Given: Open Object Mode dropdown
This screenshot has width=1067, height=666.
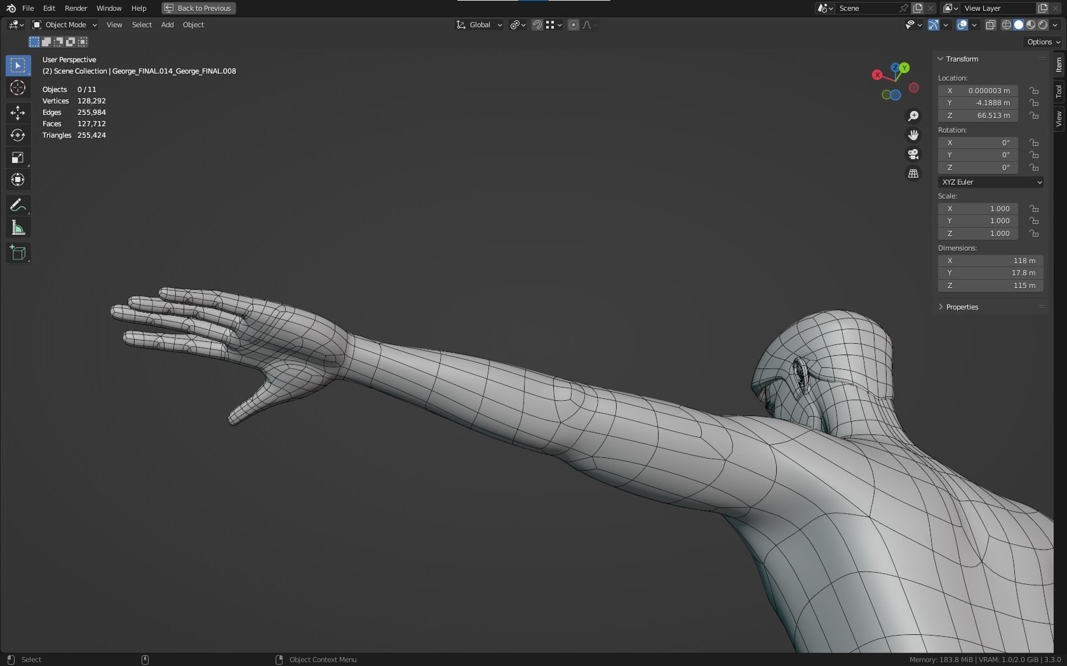Looking at the screenshot, I should tap(65, 25).
